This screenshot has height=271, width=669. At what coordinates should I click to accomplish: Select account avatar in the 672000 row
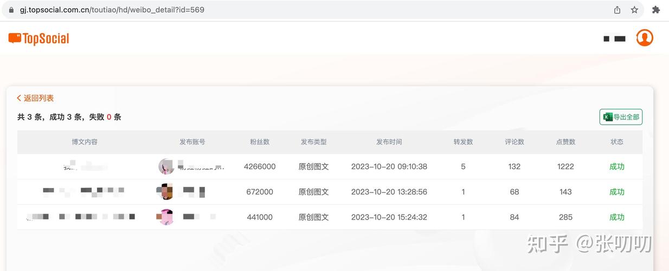(x=165, y=192)
